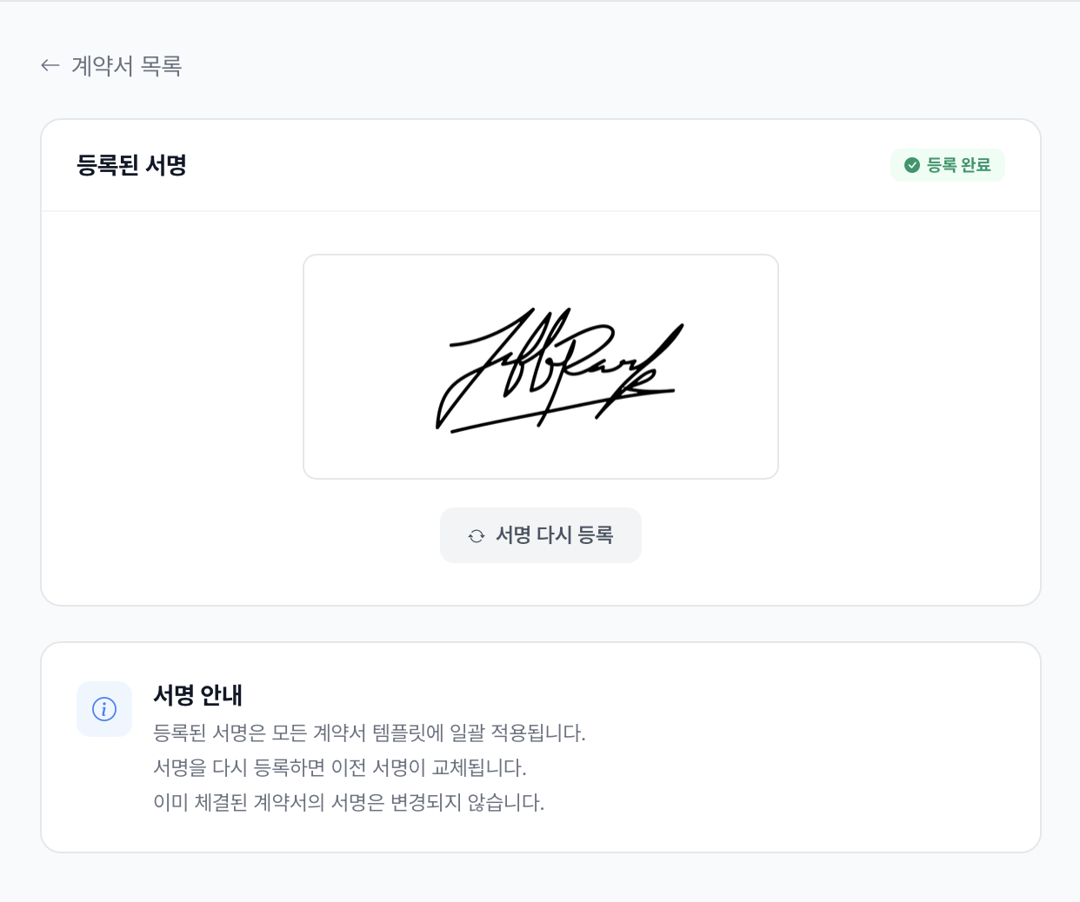Click the refresh icon inside 서명 다시 등록 button

click(x=476, y=535)
